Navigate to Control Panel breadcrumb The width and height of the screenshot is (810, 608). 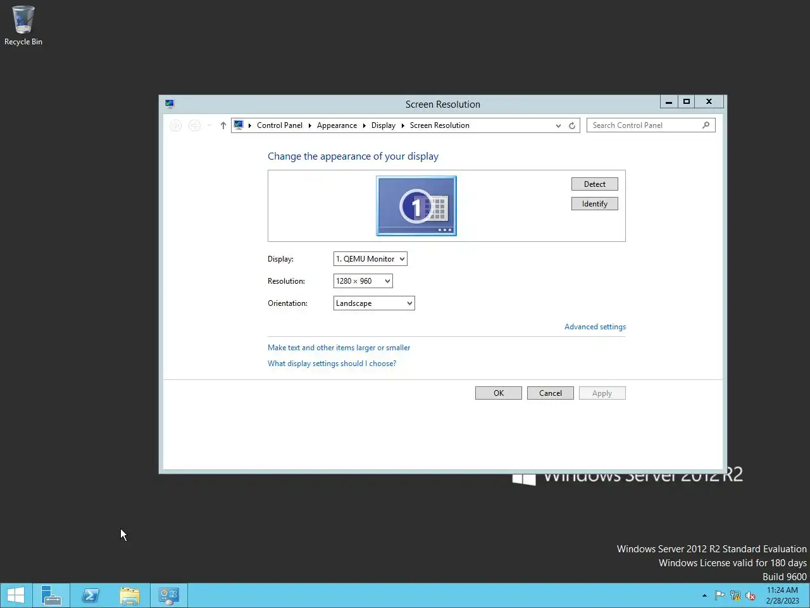tap(280, 125)
